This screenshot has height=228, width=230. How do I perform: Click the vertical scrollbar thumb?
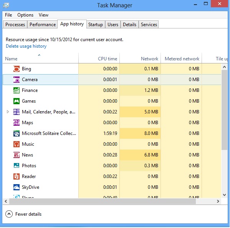pos(224,110)
